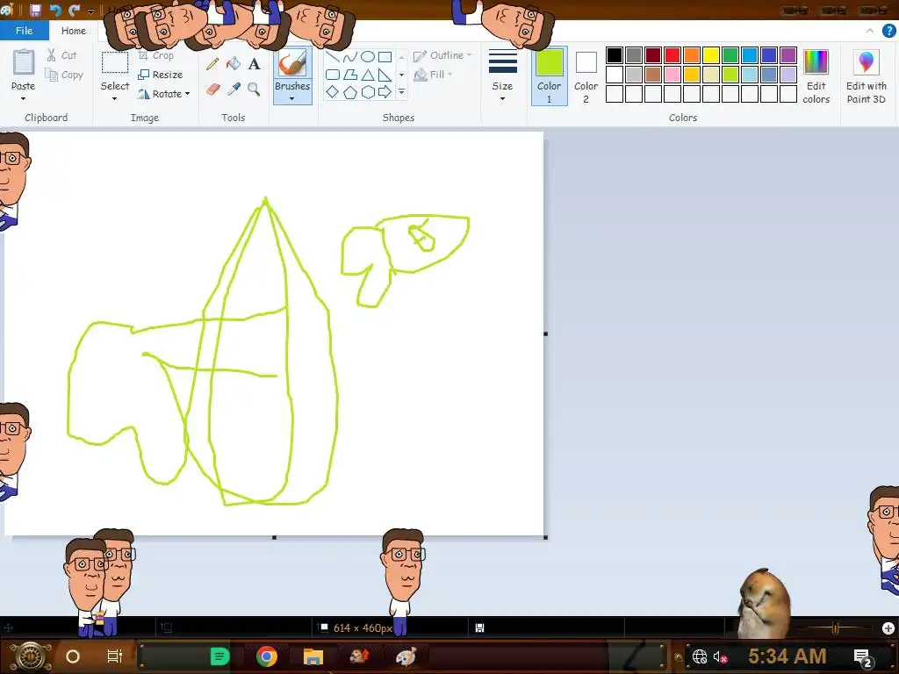
Task: Select the Pencil tool
Action: (x=212, y=63)
